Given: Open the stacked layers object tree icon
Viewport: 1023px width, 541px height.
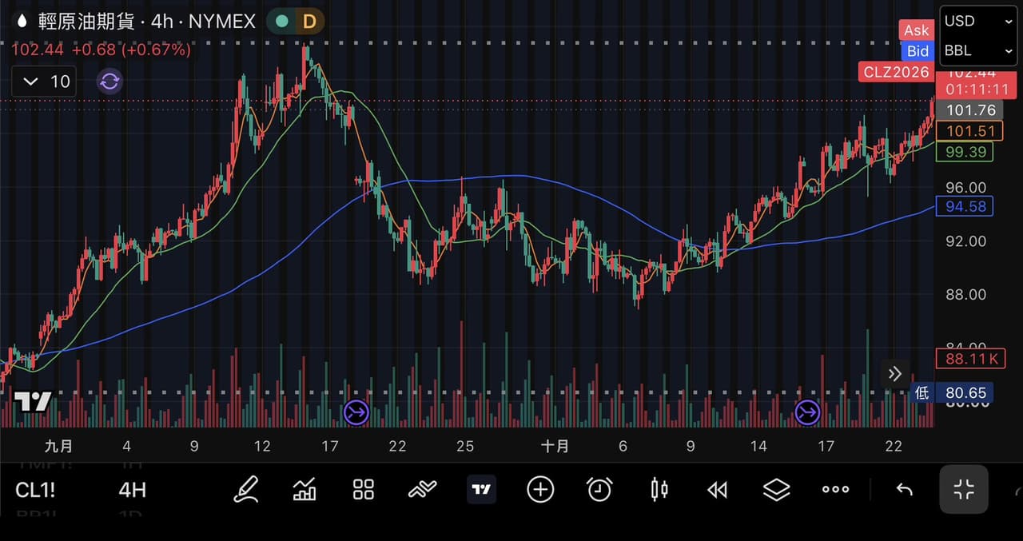Looking at the screenshot, I should coord(777,489).
